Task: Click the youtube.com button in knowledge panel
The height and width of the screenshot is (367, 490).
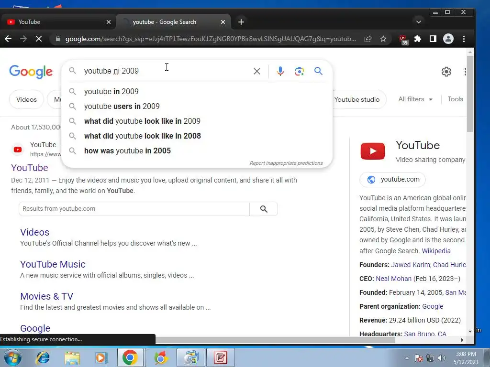Action: pos(392,180)
